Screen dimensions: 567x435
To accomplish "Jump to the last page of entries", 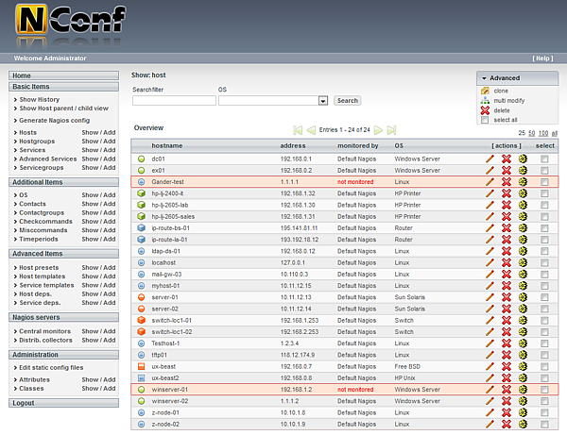I will (392, 129).
